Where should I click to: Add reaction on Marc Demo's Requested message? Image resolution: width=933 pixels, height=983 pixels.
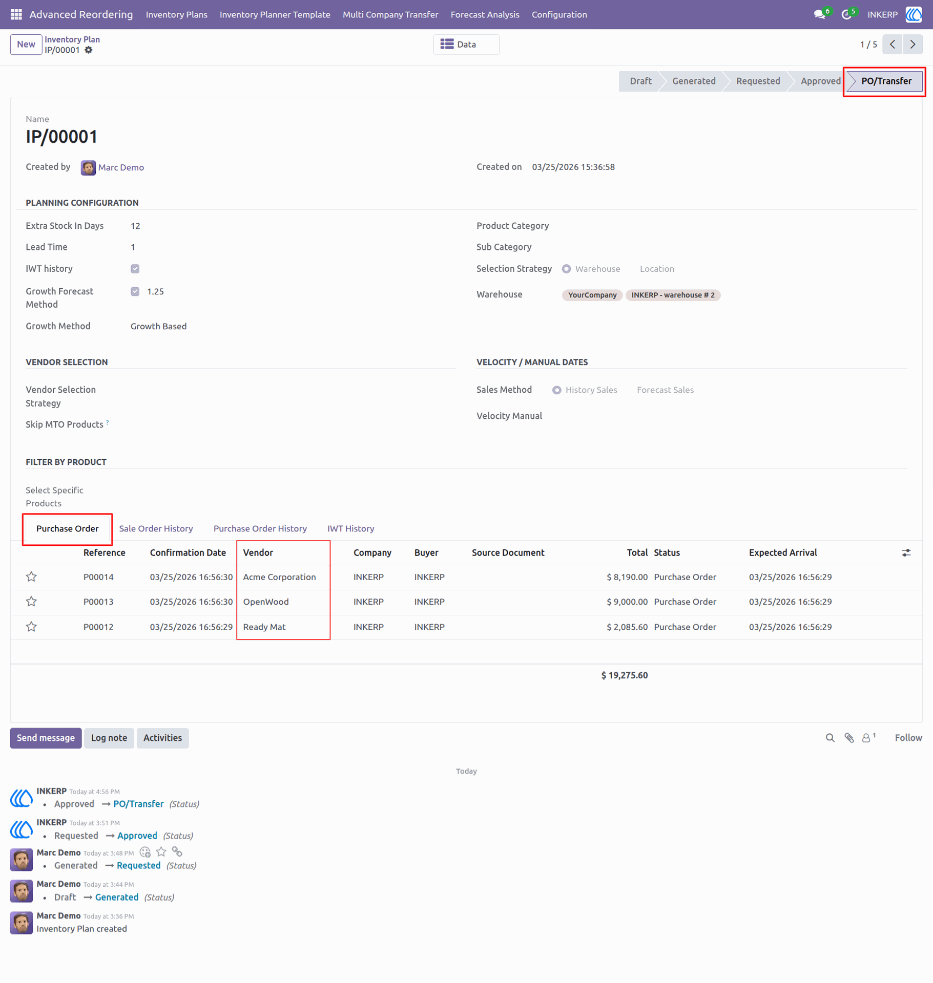[145, 852]
